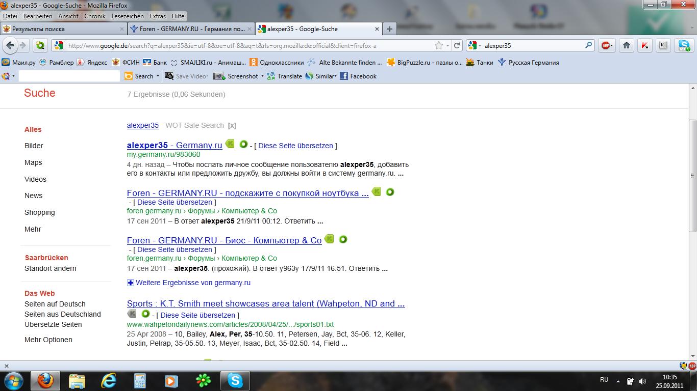697x391 pixels.
Task: Click Standort ändern link
Action: pyautogui.click(x=51, y=268)
